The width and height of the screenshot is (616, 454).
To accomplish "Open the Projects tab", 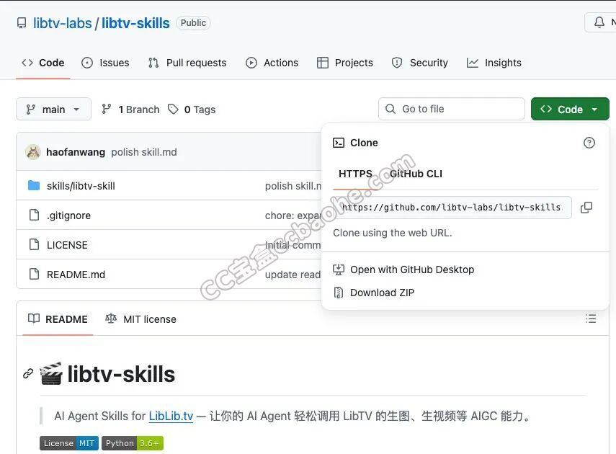I will (345, 63).
